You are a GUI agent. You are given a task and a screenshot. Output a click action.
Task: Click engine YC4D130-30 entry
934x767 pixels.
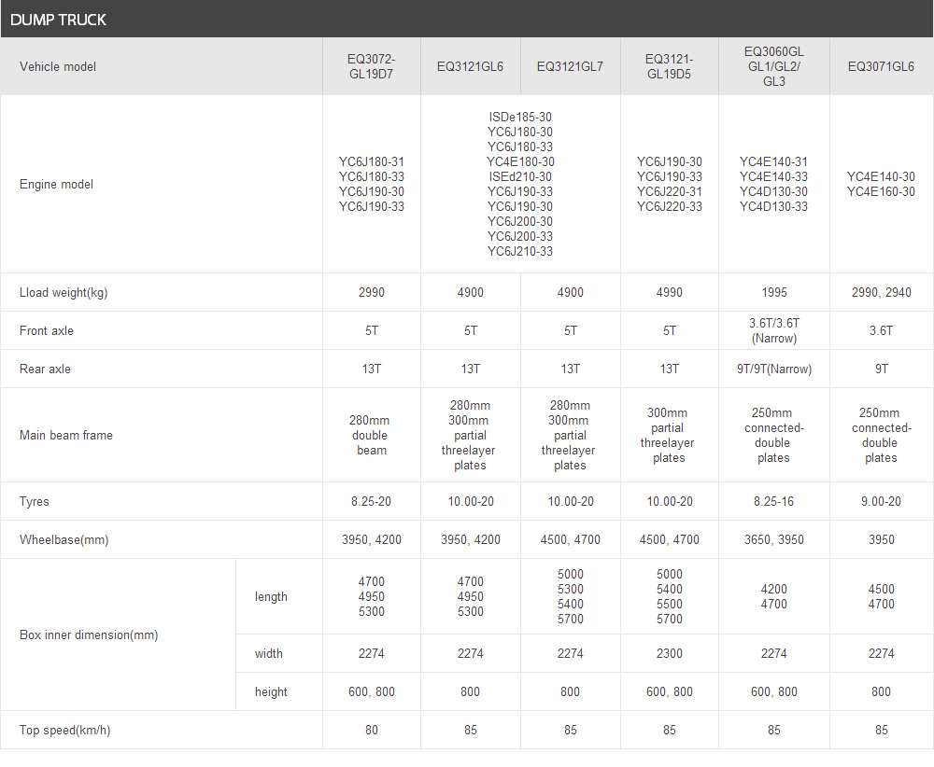coord(773,191)
